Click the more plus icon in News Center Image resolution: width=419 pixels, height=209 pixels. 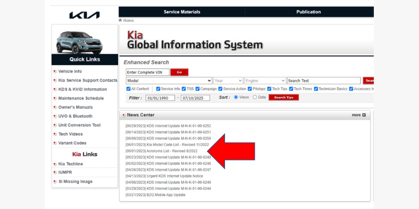[364, 115]
